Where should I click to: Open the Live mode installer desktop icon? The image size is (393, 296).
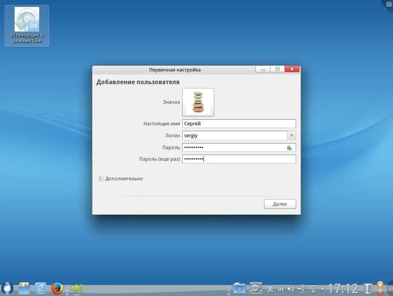(27, 26)
